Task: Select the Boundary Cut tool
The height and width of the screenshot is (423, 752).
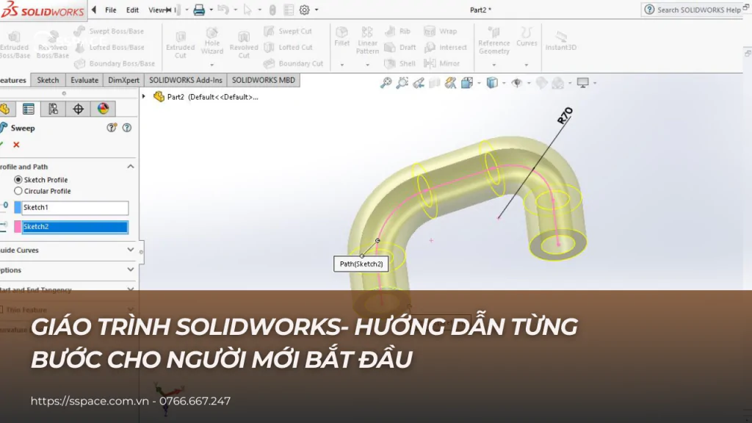Action: click(x=293, y=63)
